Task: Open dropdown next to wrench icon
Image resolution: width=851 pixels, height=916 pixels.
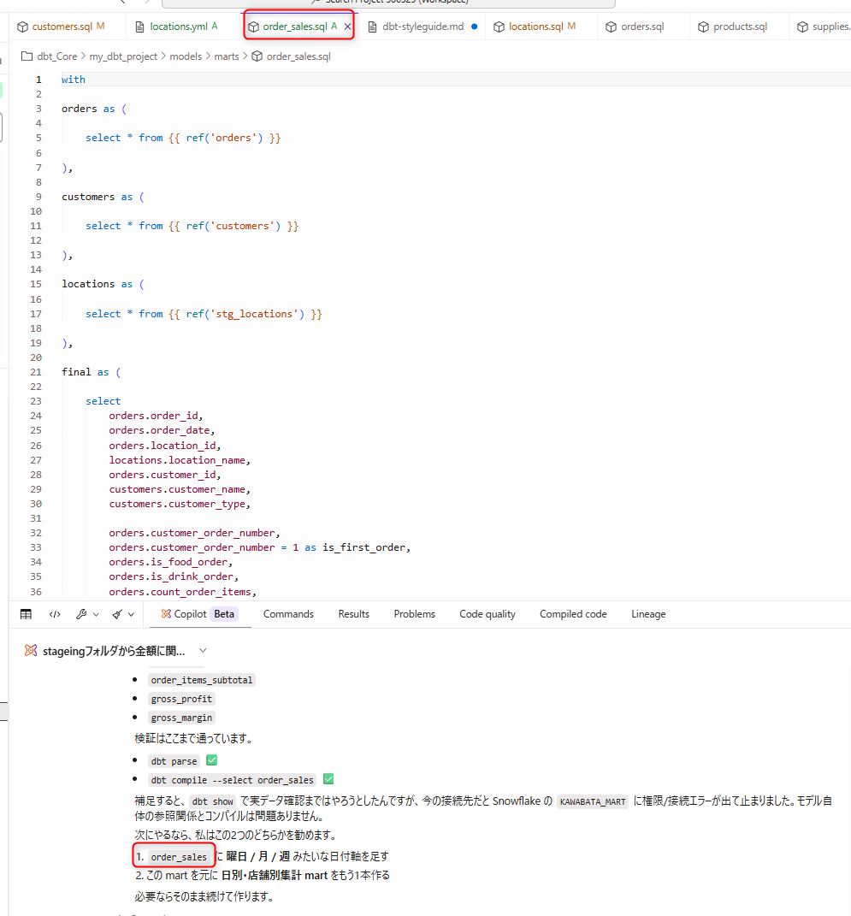Action: [x=96, y=615]
